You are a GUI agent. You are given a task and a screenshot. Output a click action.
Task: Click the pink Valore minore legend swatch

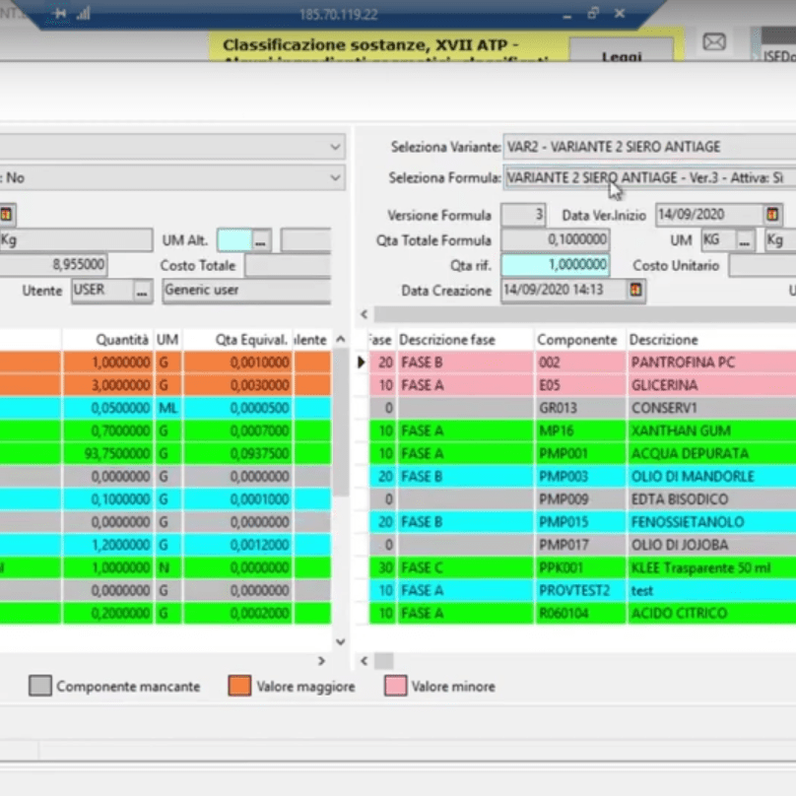[395, 686]
